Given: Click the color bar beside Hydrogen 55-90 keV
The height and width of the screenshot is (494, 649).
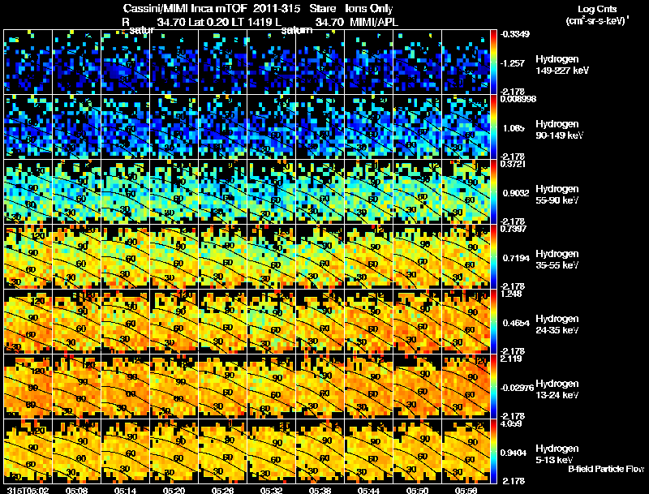Looking at the screenshot, I should 493,191.
